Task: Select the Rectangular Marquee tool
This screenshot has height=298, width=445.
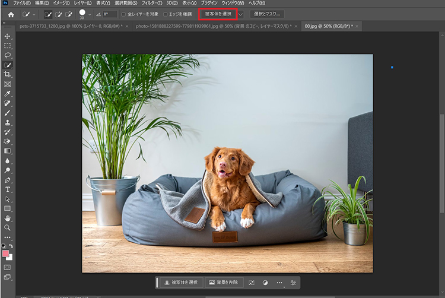Action: 7,46
